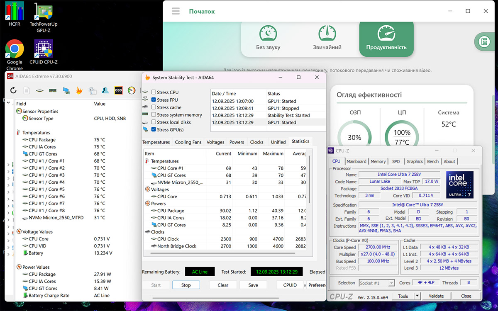Switch to the Voltages tab in Stability Test
This screenshot has height=311, width=498.
pyautogui.click(x=215, y=142)
